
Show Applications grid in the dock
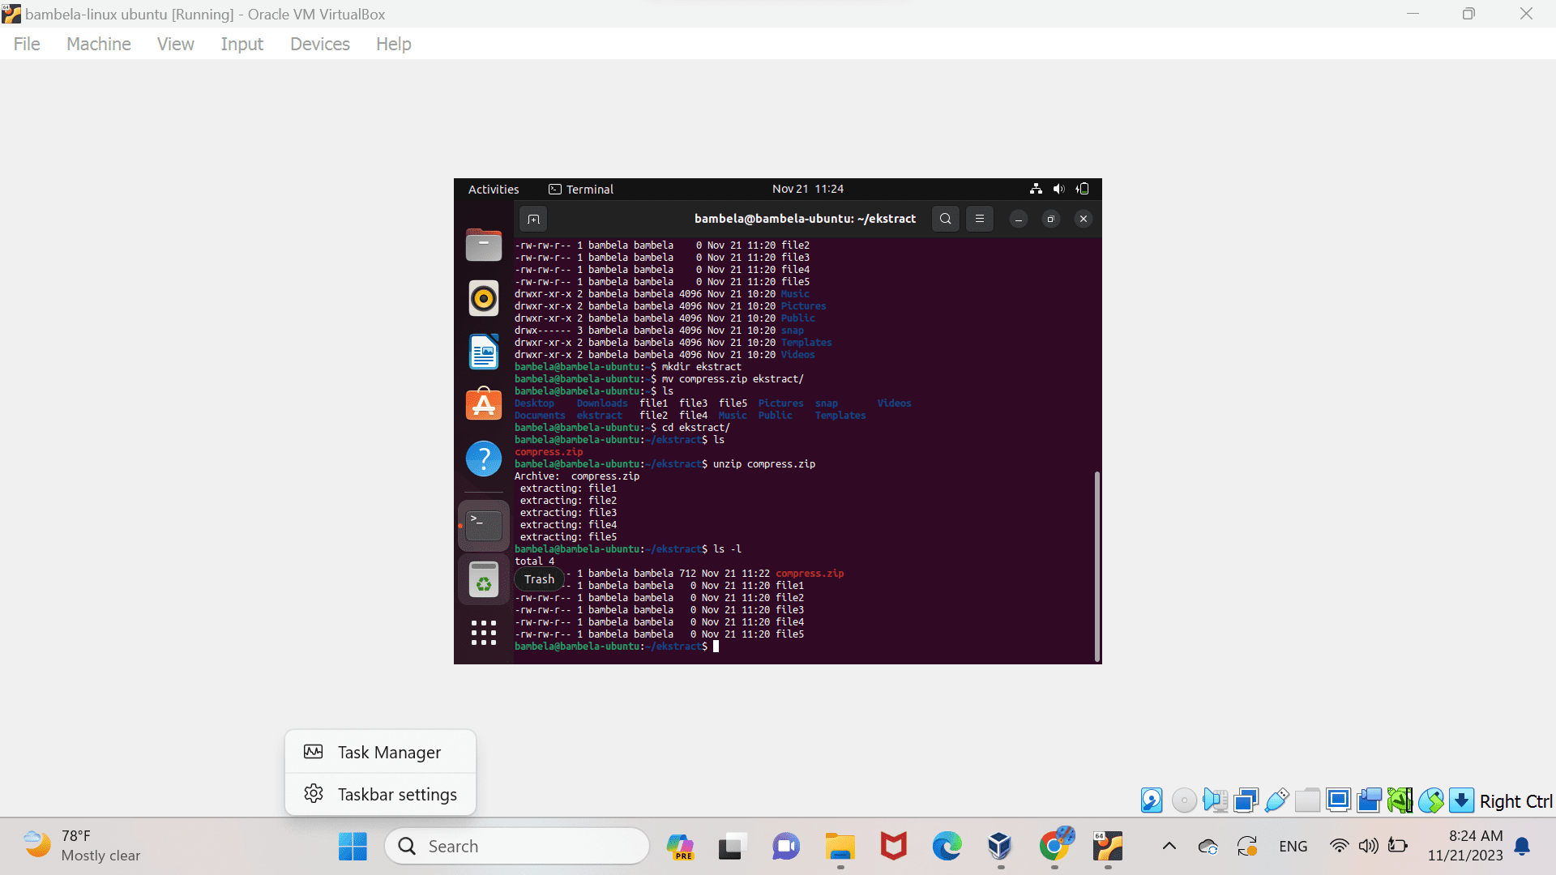point(484,633)
